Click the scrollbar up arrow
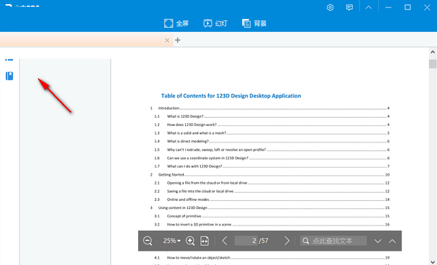The width and height of the screenshot is (437, 265). click(x=432, y=52)
